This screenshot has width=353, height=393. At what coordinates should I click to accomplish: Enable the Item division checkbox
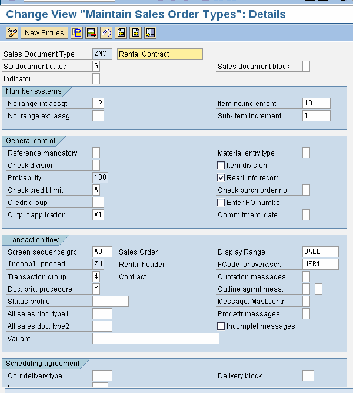point(221,166)
